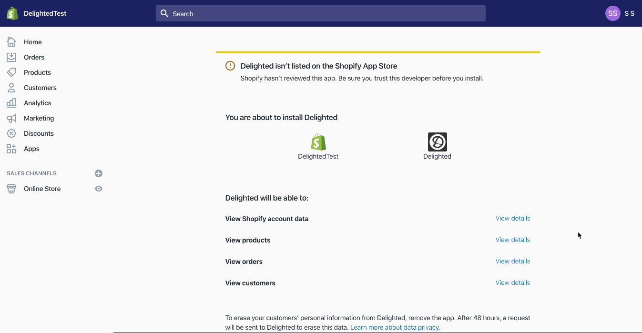The height and width of the screenshot is (333, 642).
Task: Click the Marketing megaphone icon
Action: (x=11, y=118)
